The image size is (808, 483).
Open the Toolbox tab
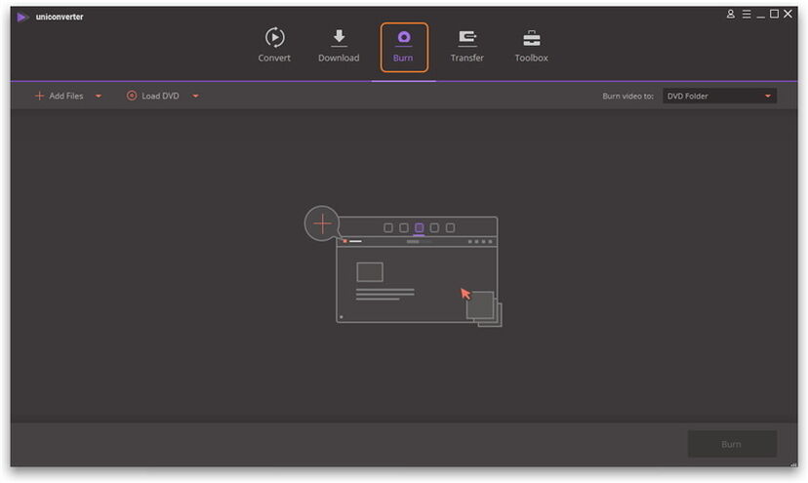tap(531, 45)
